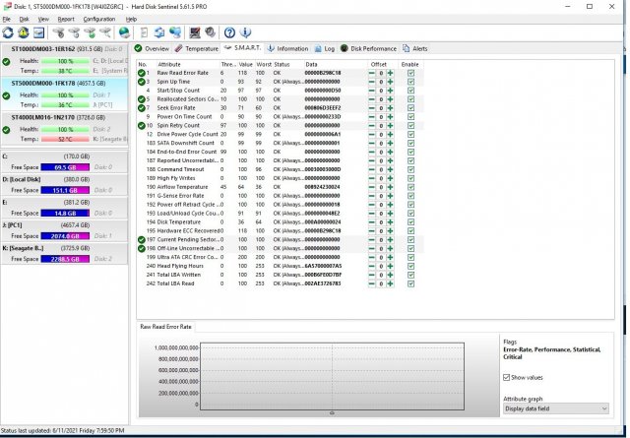Screen dimensions: 630x438
Task: Open help via the blue question mark icon
Action: click(x=229, y=32)
